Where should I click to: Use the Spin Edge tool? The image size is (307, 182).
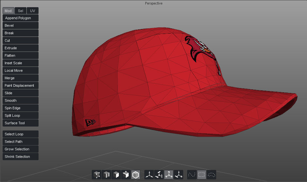click(21, 108)
